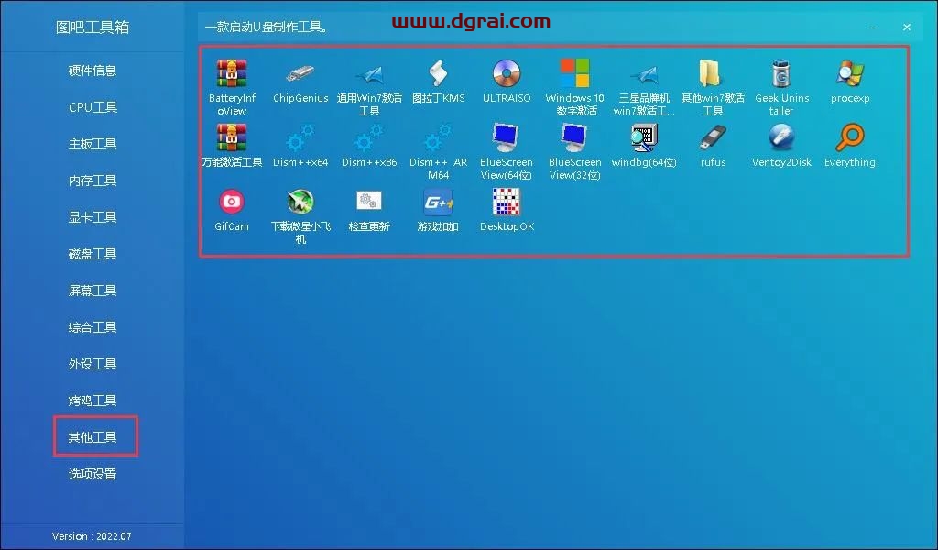Launch windbg(64位) debugger
The height and width of the screenshot is (550, 938).
[644, 145]
